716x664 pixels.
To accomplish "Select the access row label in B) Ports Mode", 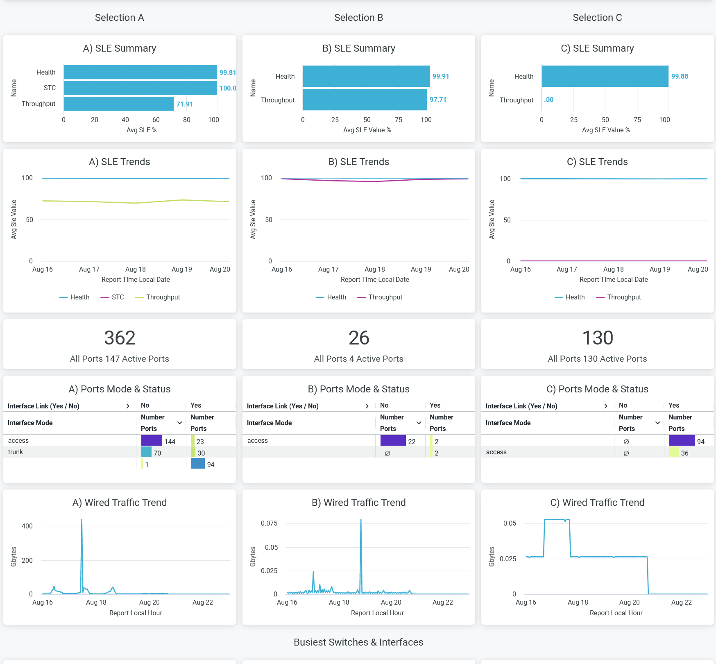I will (258, 440).
